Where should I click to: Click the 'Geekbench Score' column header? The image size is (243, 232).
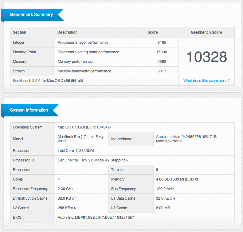[206, 32]
